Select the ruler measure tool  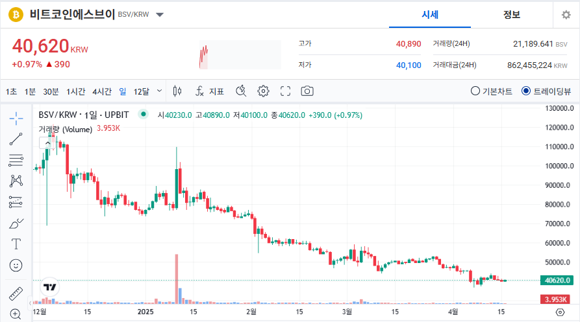(x=16, y=294)
